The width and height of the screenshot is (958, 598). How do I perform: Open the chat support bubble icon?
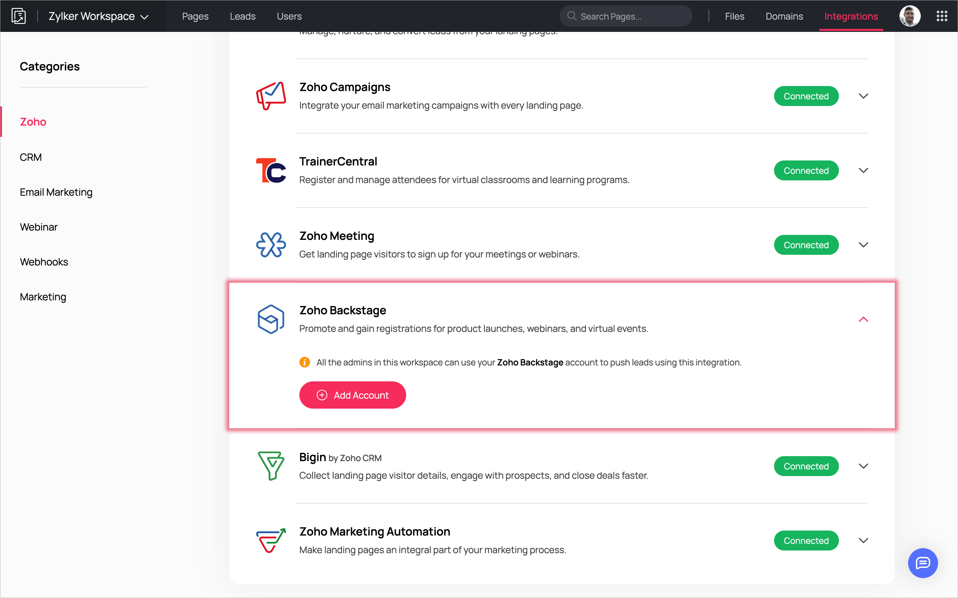tap(922, 563)
